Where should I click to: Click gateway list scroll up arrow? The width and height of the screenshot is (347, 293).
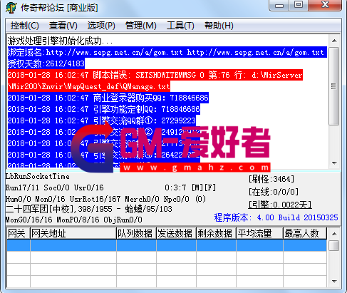334,234
